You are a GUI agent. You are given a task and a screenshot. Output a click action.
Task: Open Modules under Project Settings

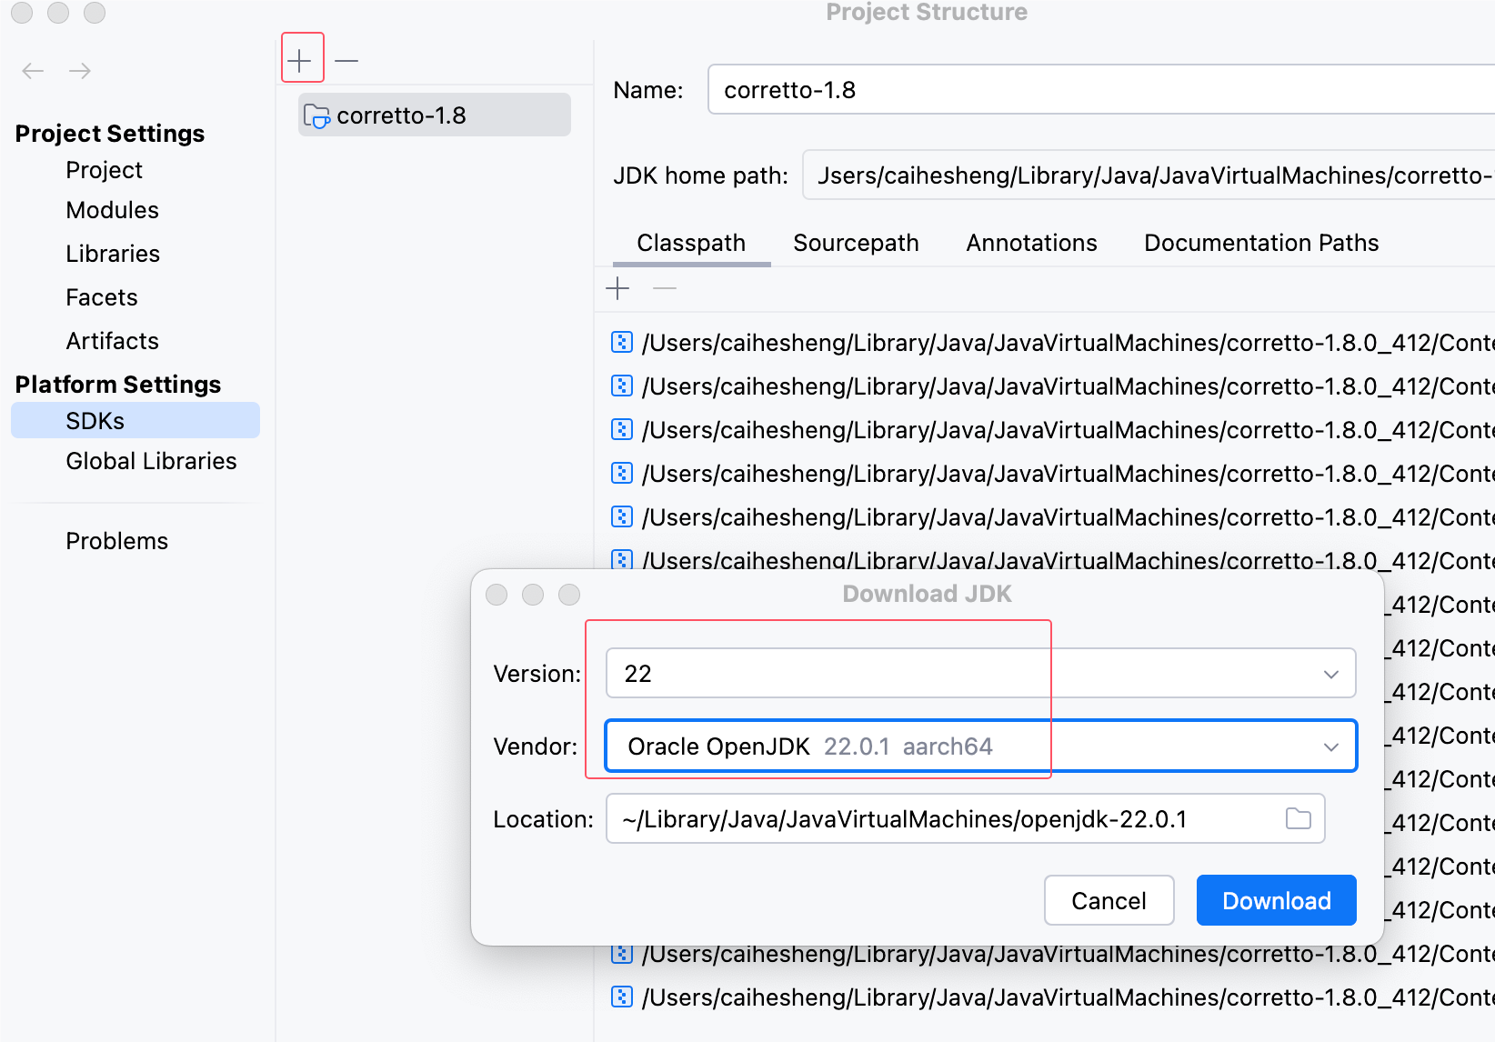[112, 210]
